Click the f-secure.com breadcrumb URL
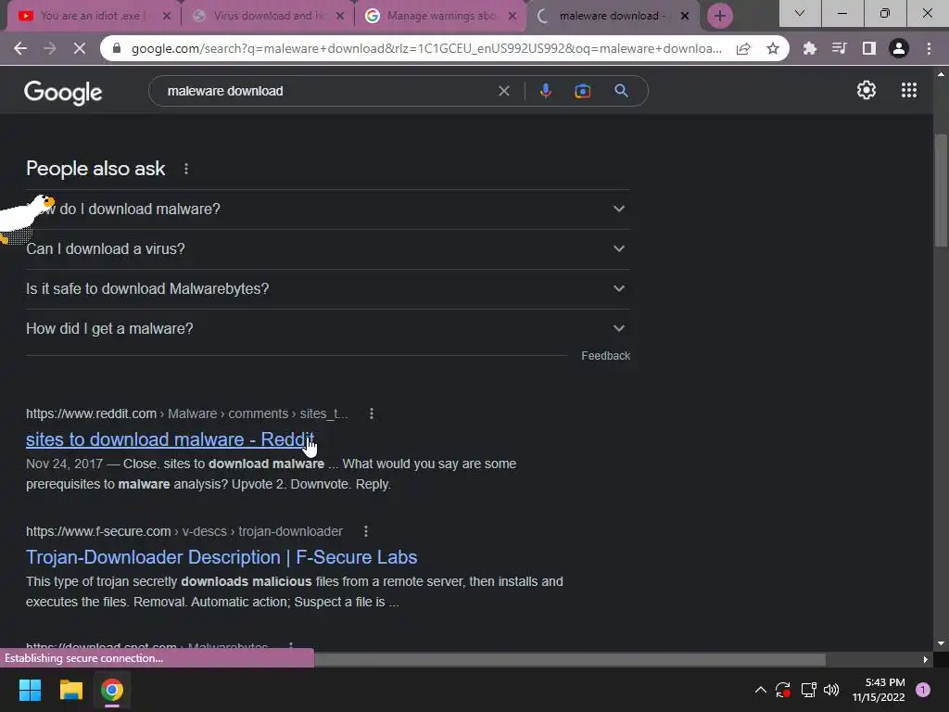The image size is (949, 712). pos(184,531)
